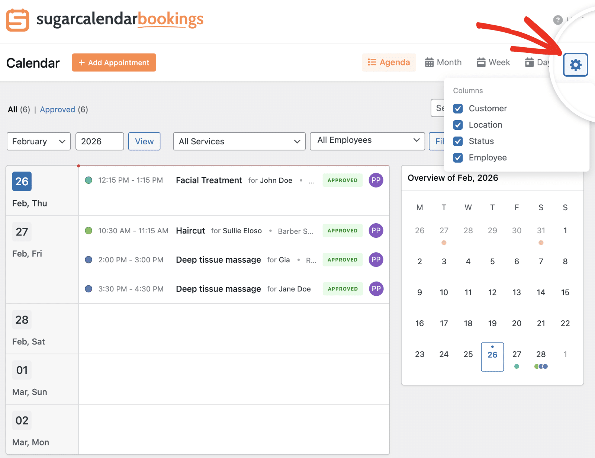Open the All Employees dropdown
Viewport: 595px width, 458px height.
pos(367,141)
